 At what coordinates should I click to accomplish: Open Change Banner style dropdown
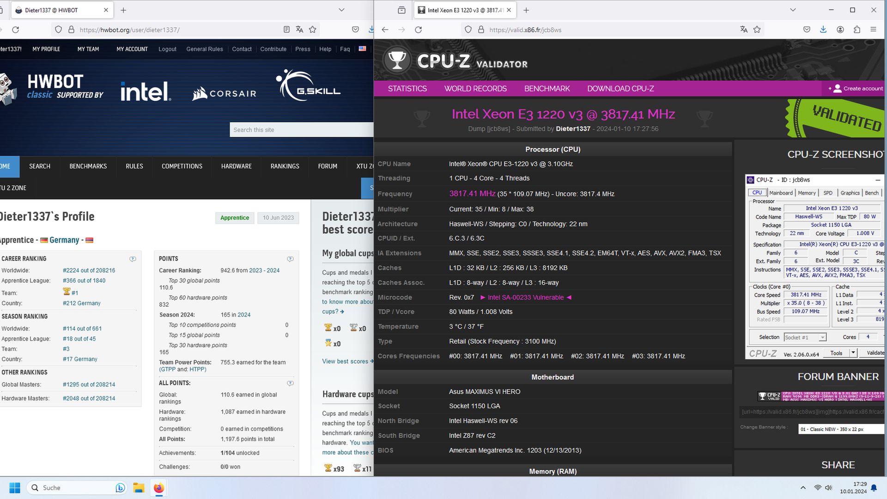pos(841,429)
